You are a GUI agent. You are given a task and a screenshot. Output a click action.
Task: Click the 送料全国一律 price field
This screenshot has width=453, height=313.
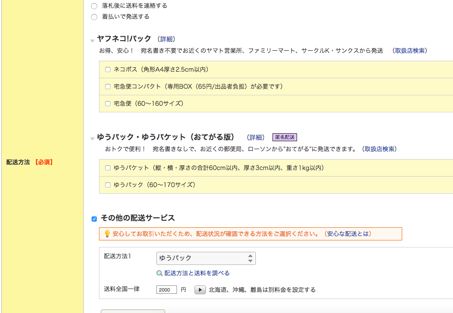tap(166, 290)
